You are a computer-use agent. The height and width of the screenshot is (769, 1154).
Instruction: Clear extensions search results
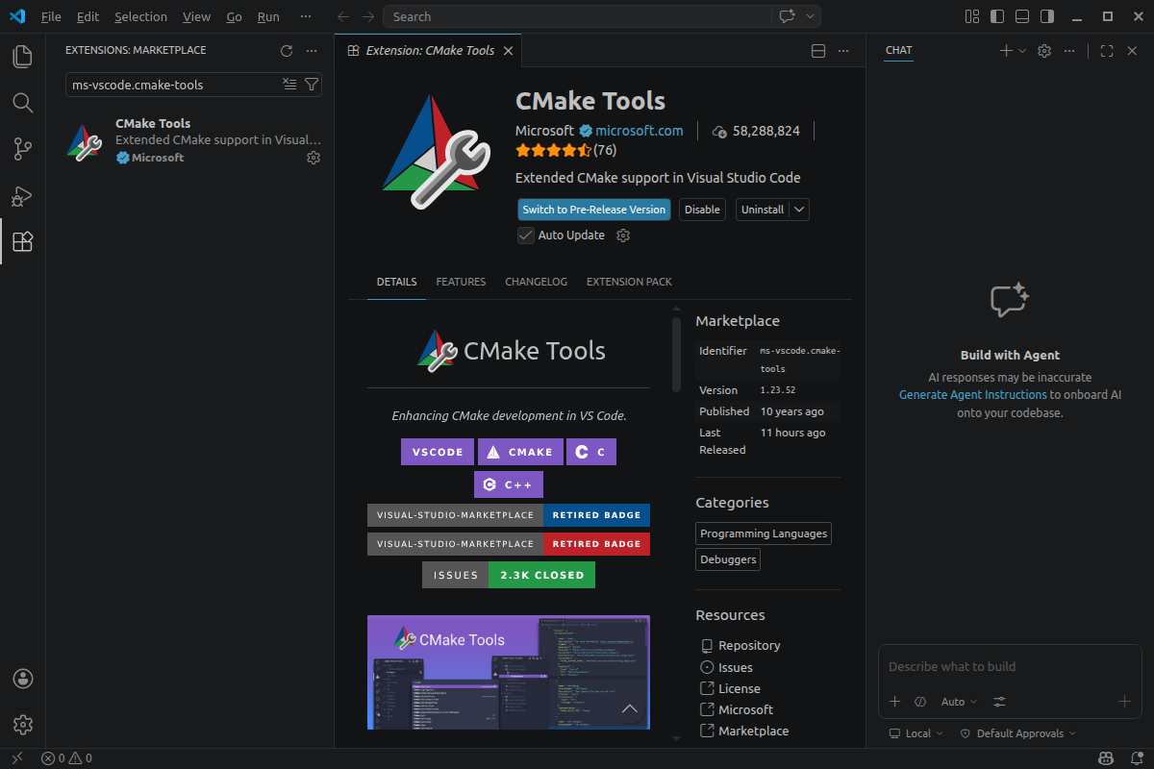point(289,85)
